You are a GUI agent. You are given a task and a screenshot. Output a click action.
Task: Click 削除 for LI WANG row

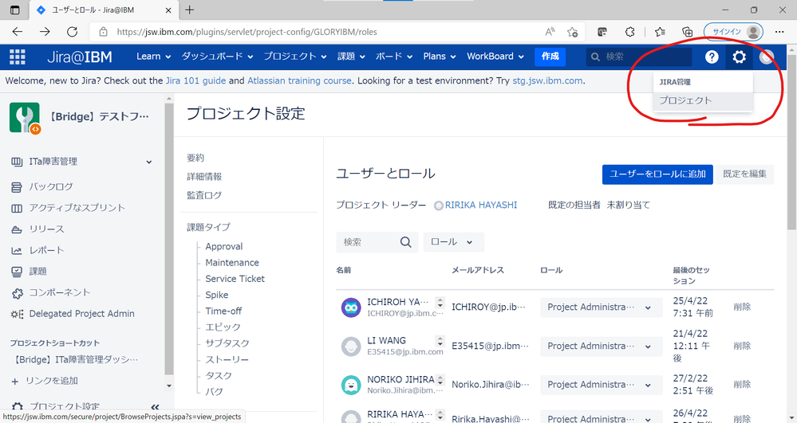(742, 347)
